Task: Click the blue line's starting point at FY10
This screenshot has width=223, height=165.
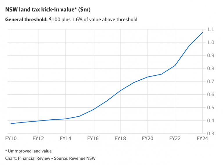Action: click(11, 124)
